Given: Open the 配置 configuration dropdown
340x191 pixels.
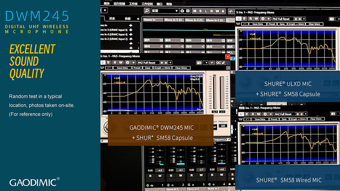Looking at the screenshot, I should click(165, 11).
